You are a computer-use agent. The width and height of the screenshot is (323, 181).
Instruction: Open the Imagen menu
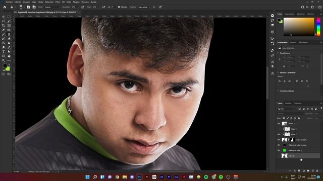[x=26, y=2]
